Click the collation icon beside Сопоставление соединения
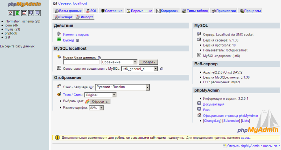Image resolution: width=281 pixels, height=150 pixels. point(59,68)
